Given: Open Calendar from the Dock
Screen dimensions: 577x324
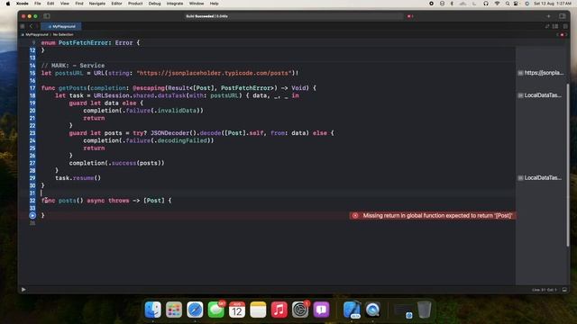Looking at the screenshot, I should coord(237,310).
